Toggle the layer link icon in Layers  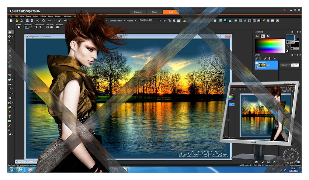coord(265,58)
